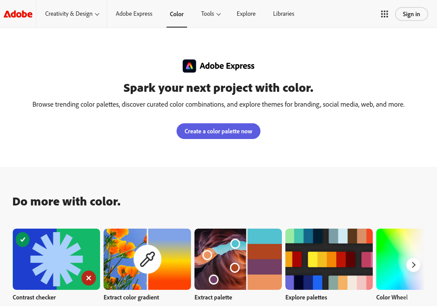Click the Spark your next project heading

pos(218,88)
